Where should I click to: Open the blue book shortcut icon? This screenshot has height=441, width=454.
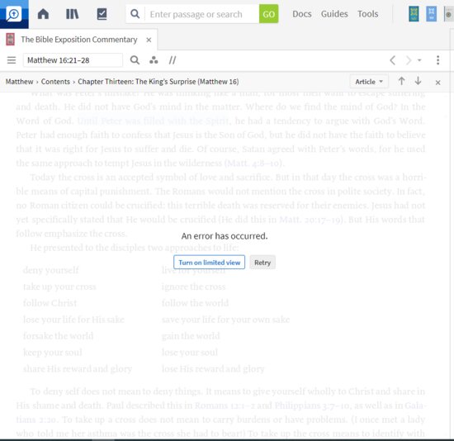pos(431,14)
